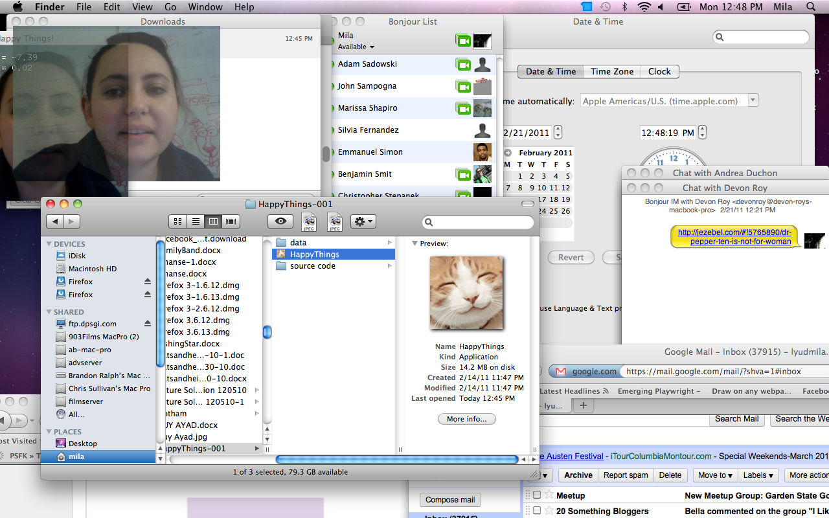Open the jezebel.com link in chat
The image size is (829, 518).
click(x=734, y=237)
